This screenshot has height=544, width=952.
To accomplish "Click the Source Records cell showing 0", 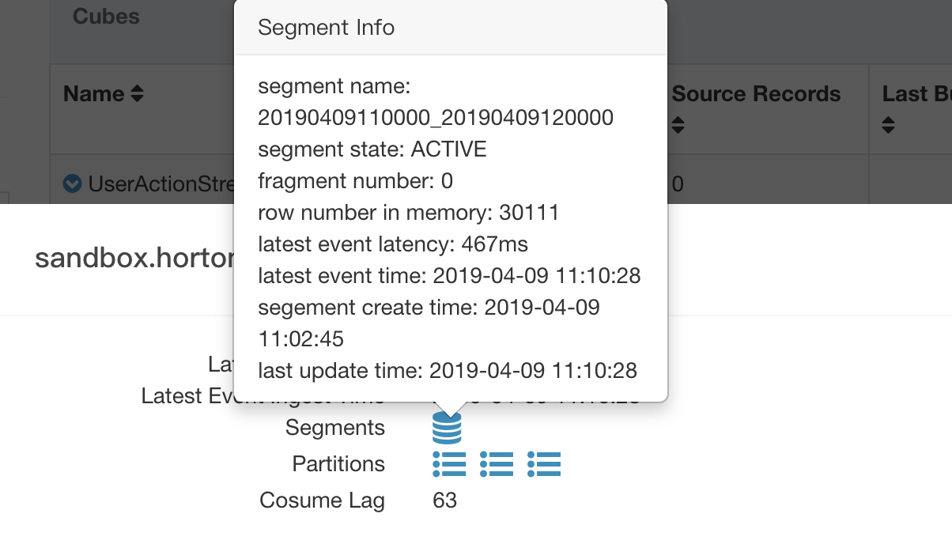I will click(678, 184).
